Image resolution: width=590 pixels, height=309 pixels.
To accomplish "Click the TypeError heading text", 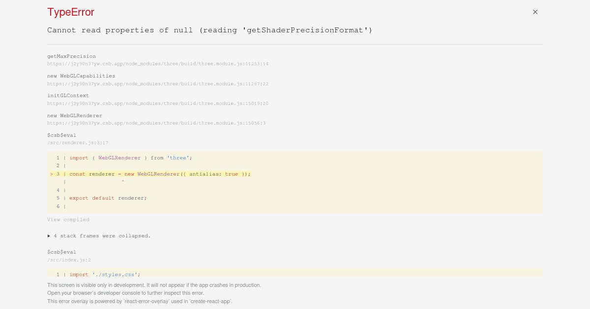I will point(71,12).
